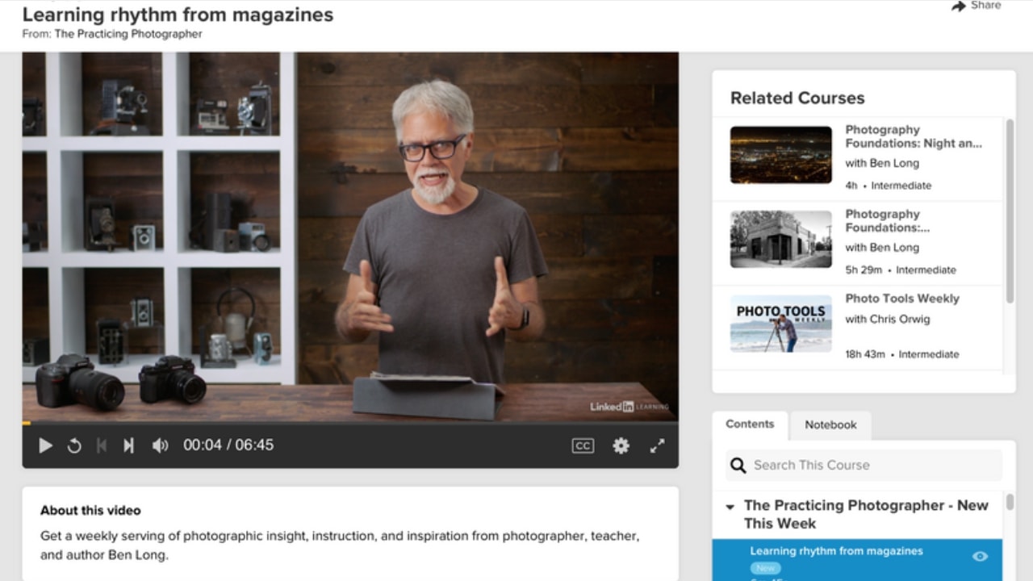
Task: Click the Share arrow icon
Action: pos(959,6)
